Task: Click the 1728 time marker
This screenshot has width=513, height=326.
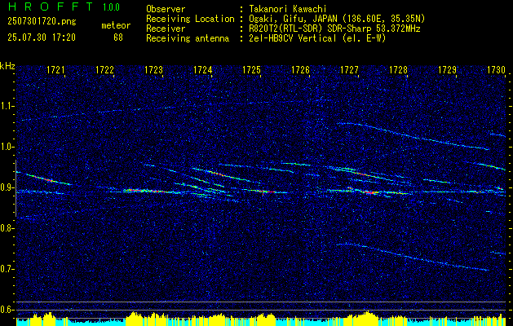Action: 399,70
